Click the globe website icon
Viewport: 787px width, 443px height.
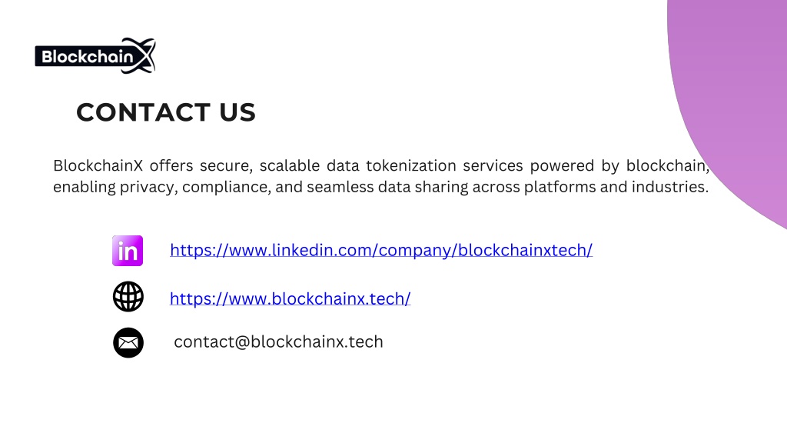pos(128,296)
